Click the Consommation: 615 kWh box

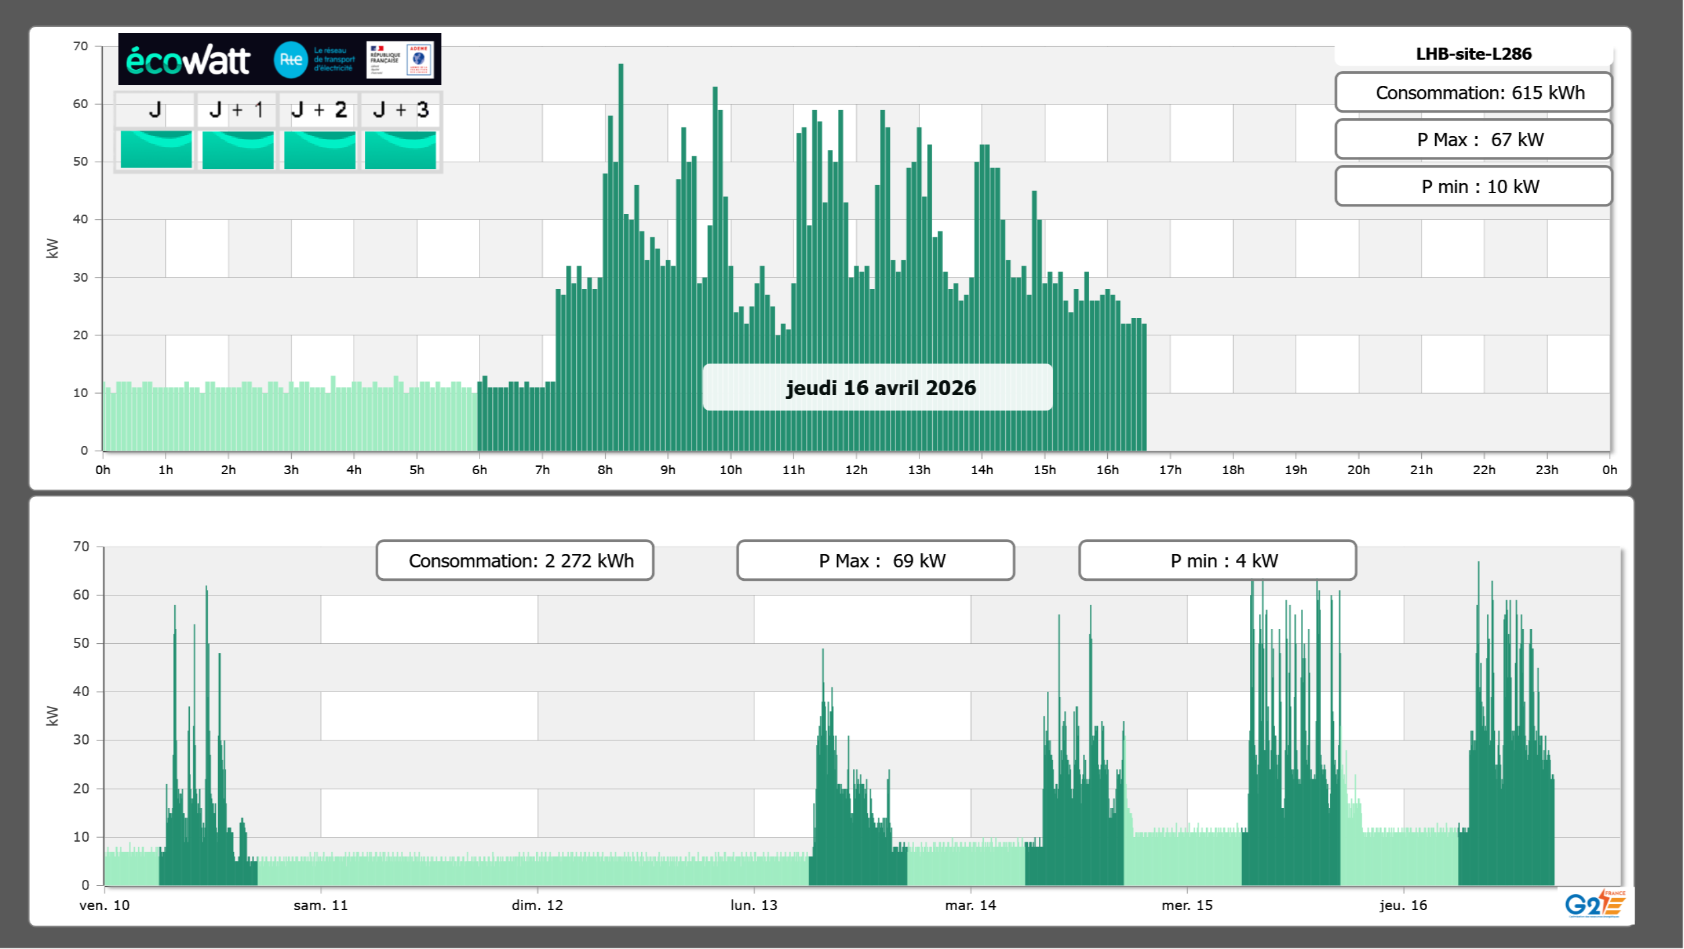pos(1473,93)
